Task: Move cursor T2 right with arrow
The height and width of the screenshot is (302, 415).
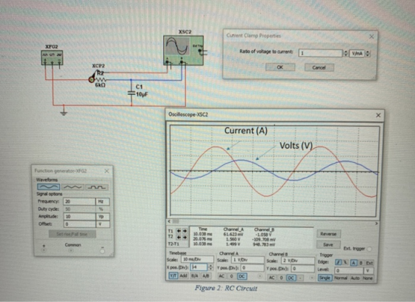Action: tap(185, 237)
